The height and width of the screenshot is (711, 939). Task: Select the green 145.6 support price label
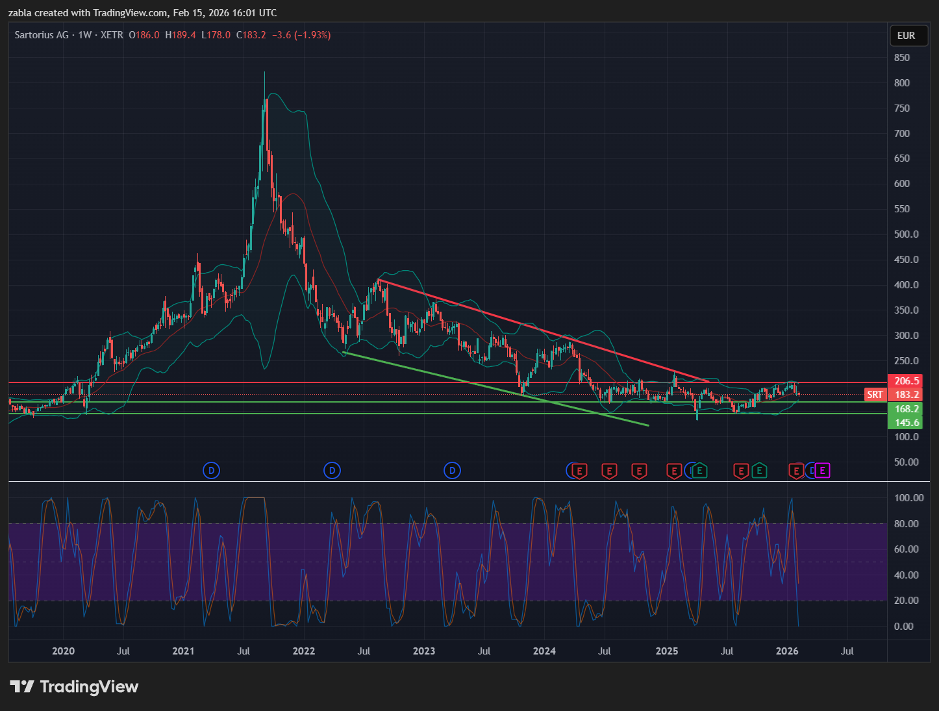coord(907,423)
